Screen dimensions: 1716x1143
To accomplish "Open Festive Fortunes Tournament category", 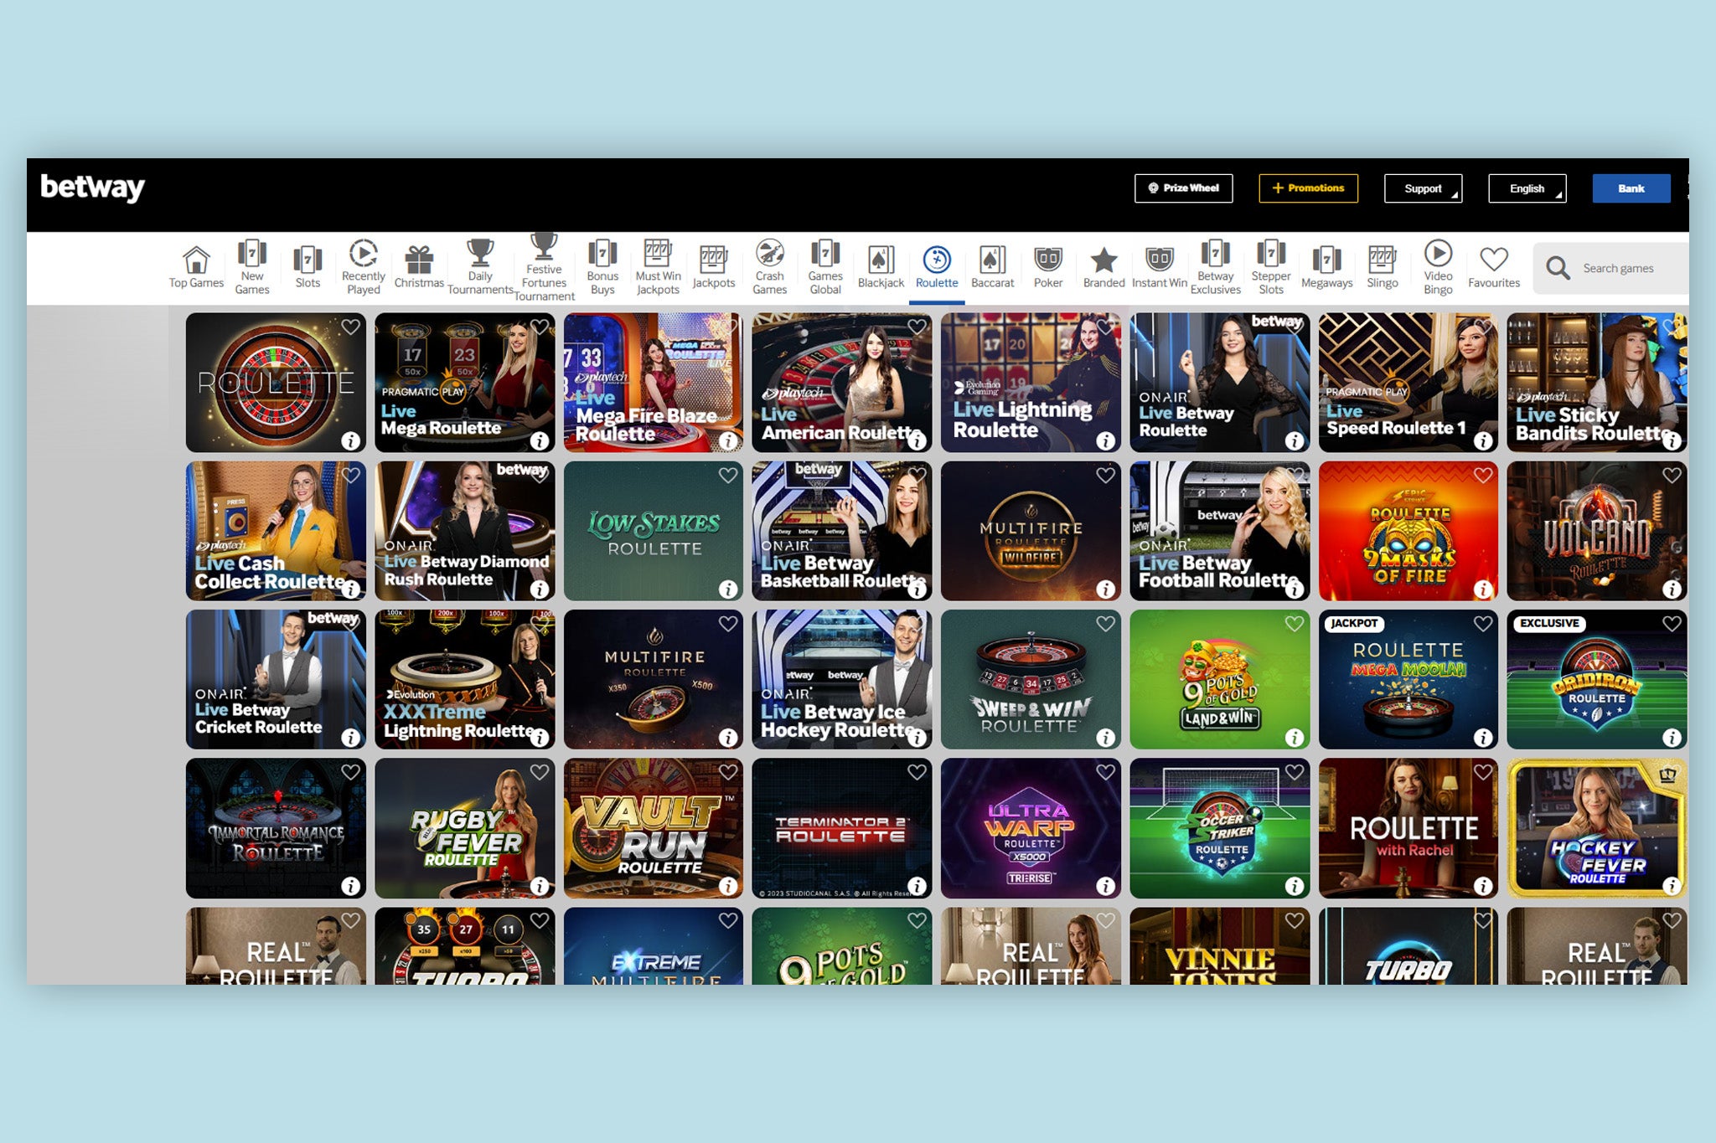I will click(x=544, y=268).
